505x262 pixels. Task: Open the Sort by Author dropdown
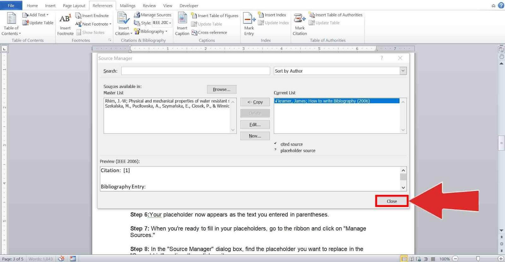pyautogui.click(x=403, y=71)
